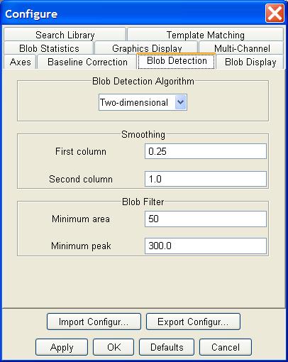The image size is (288, 362).
Task: Focus the First column smoothing field
Action: click(206, 151)
